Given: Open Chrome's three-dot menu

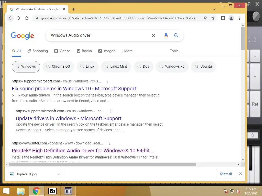Looking at the screenshot, I should click(x=239, y=18).
